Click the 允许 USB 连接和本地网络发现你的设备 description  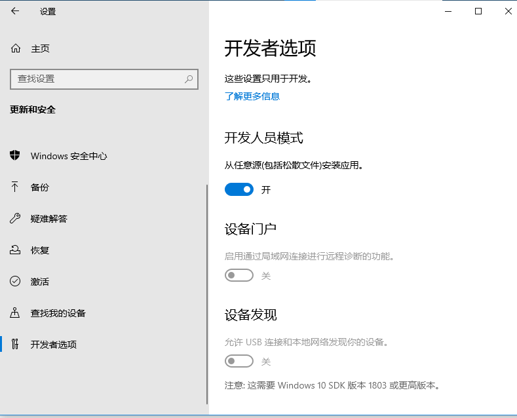[x=307, y=342]
